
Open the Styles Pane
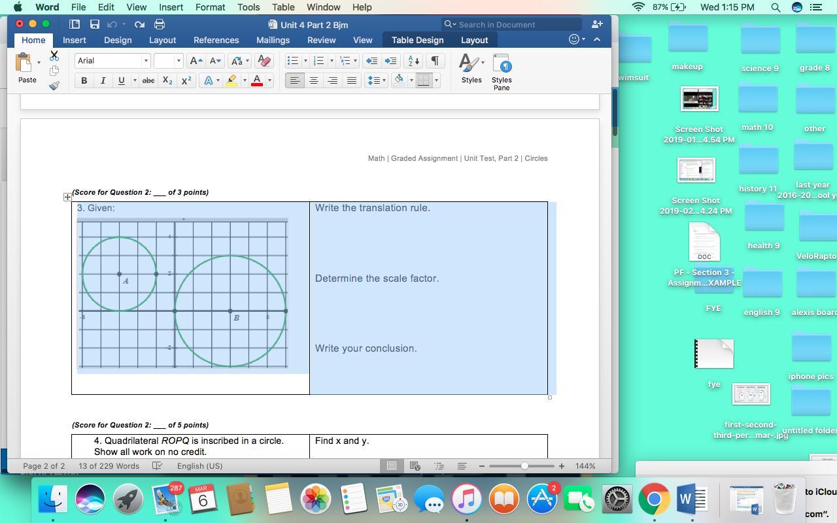[x=502, y=72]
